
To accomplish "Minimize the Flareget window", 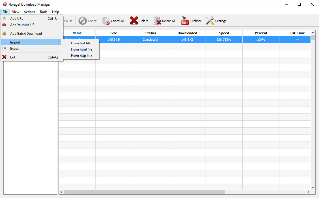I will [286, 4].
